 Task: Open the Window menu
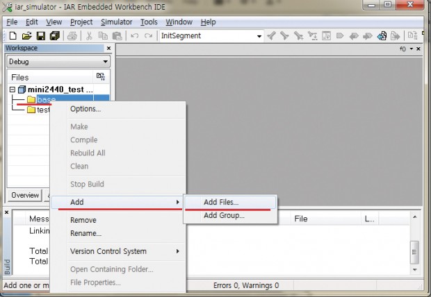(179, 22)
